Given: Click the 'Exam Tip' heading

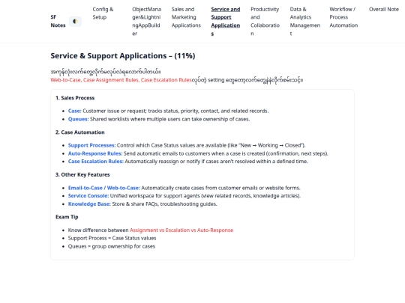Looking at the screenshot, I should tap(67, 217).
